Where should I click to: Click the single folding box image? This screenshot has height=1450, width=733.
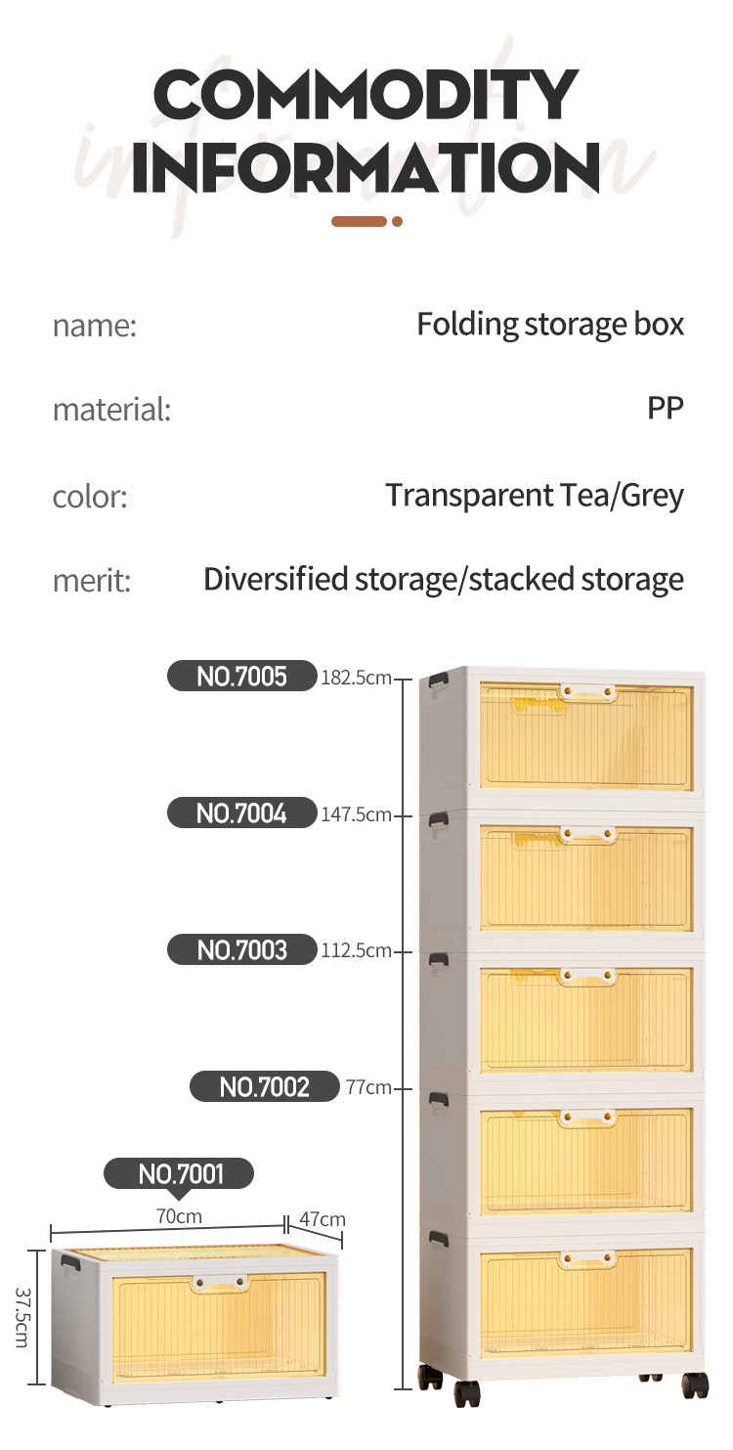(195, 1325)
